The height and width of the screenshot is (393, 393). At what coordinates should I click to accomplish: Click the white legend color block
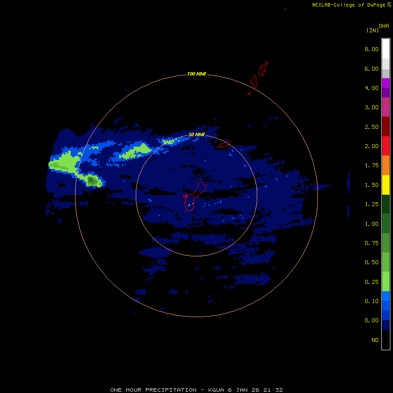(386, 48)
